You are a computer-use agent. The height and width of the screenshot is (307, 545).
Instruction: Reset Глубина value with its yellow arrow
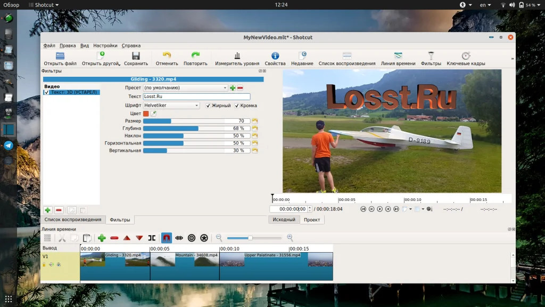(255, 128)
